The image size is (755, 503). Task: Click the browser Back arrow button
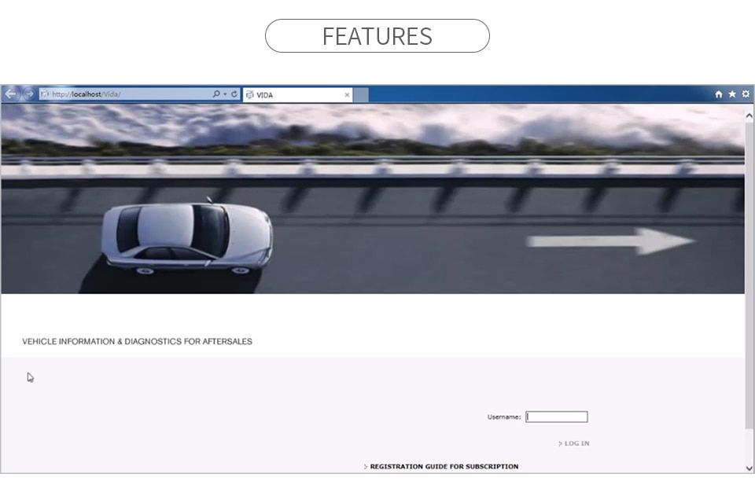[x=10, y=94]
